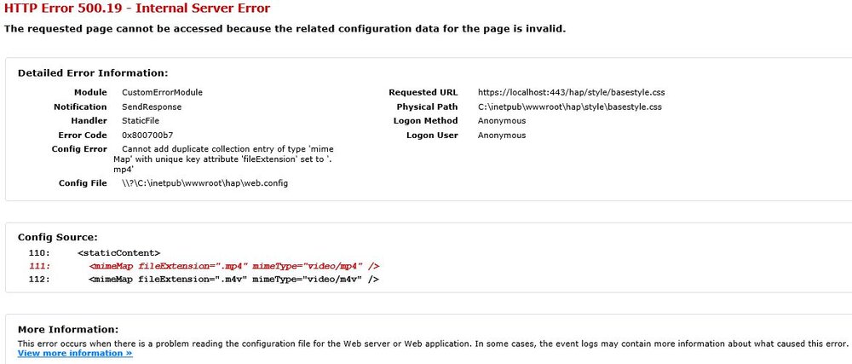This screenshot has width=852, height=364.
Task: Click the HTTP Error 500.19 heading
Action: [x=137, y=9]
